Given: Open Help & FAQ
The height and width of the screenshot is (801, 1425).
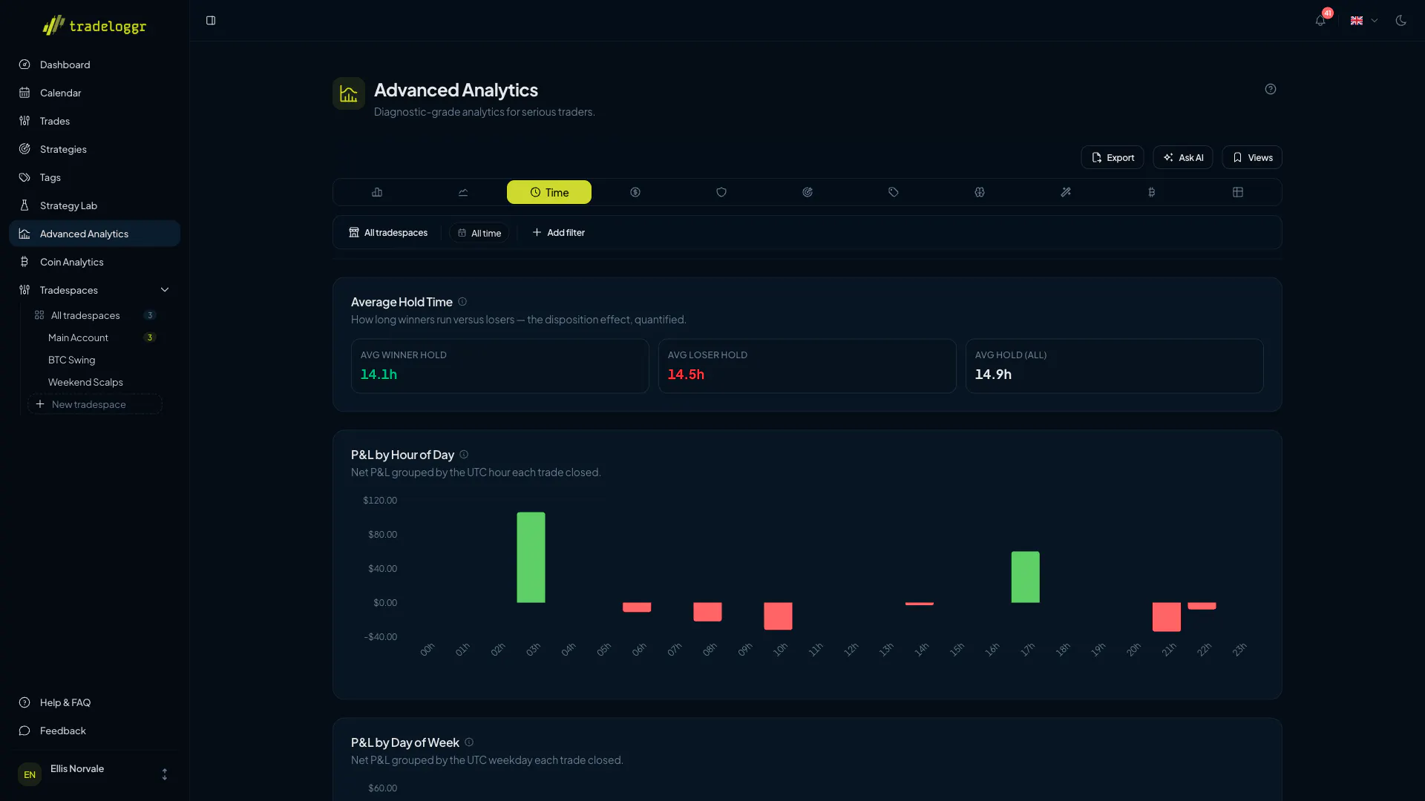Looking at the screenshot, I should [x=94, y=702].
